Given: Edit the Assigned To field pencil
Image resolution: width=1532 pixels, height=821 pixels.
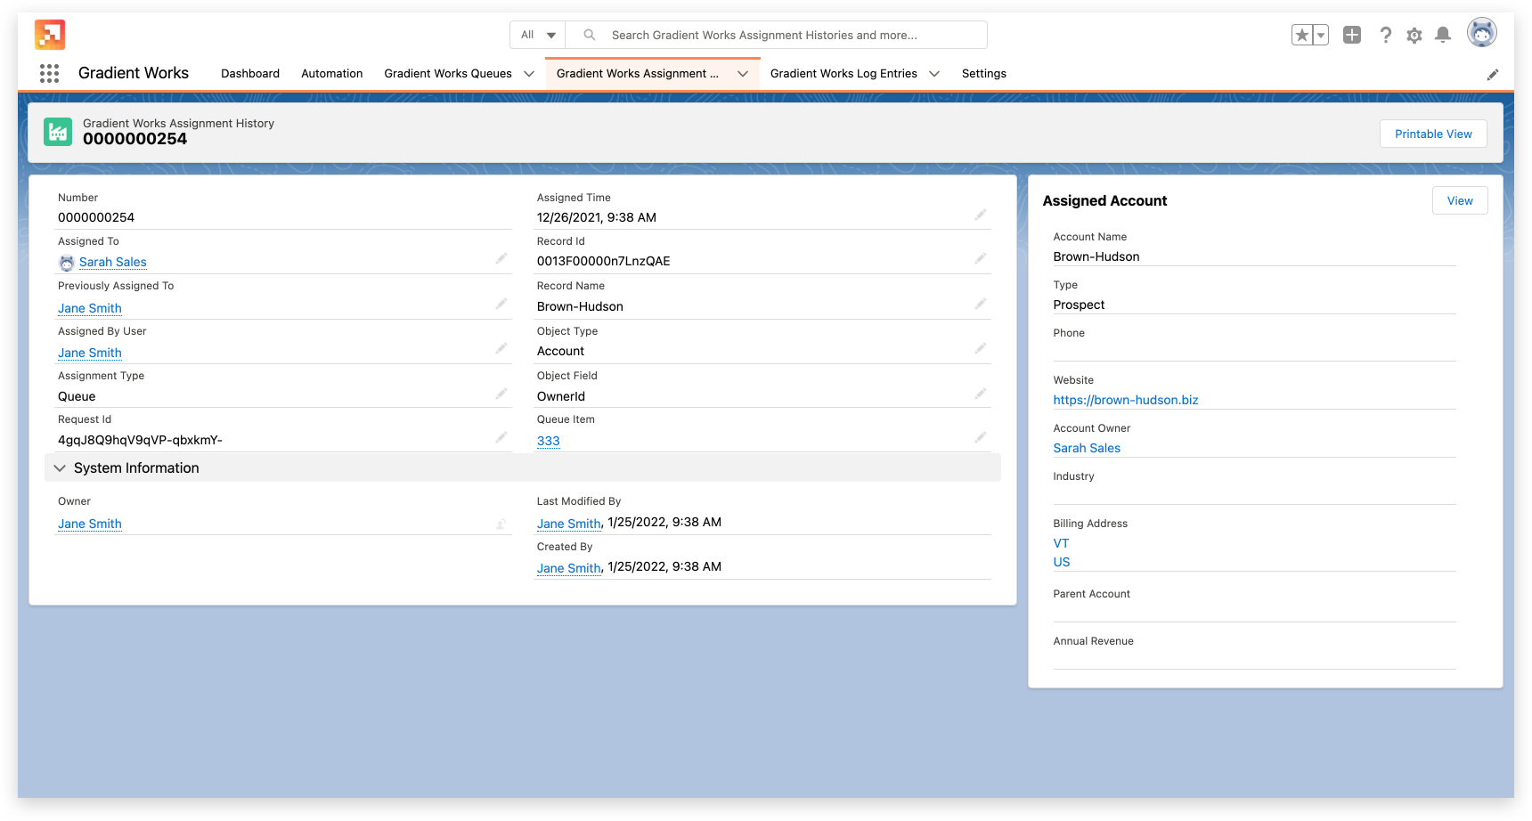Looking at the screenshot, I should pos(501,258).
